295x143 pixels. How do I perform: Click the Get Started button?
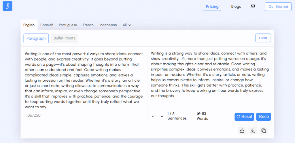[278, 7]
